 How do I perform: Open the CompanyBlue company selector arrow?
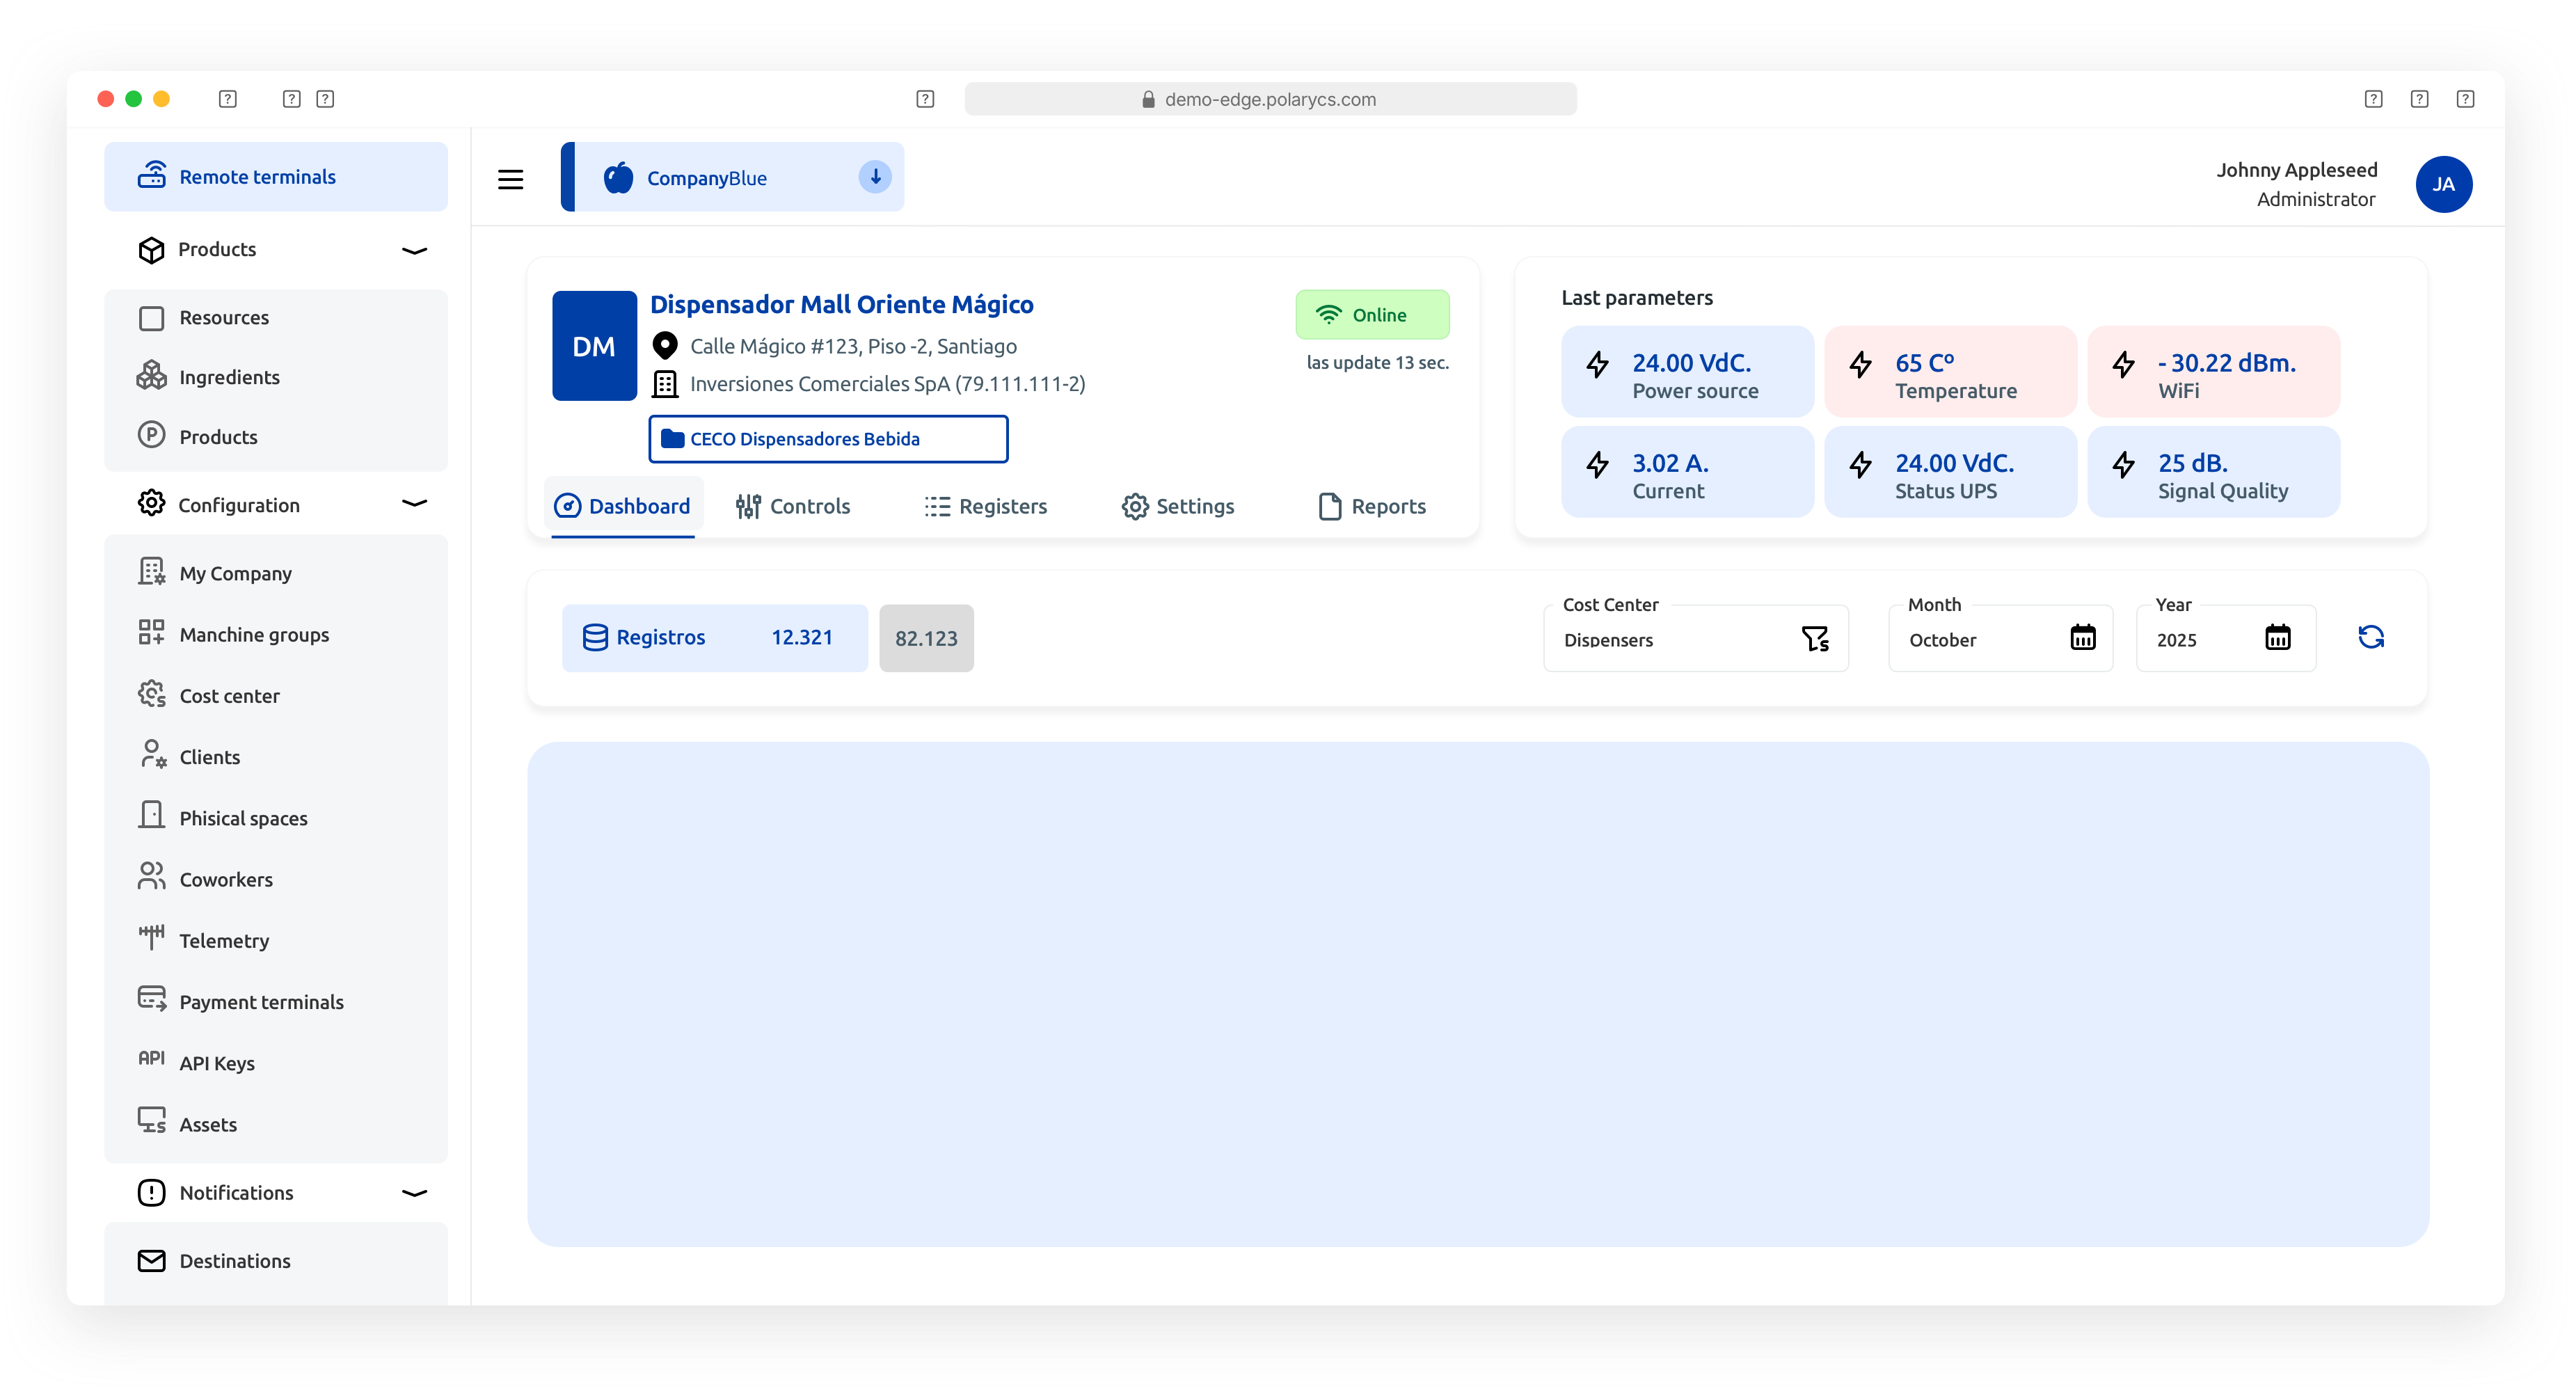click(874, 177)
